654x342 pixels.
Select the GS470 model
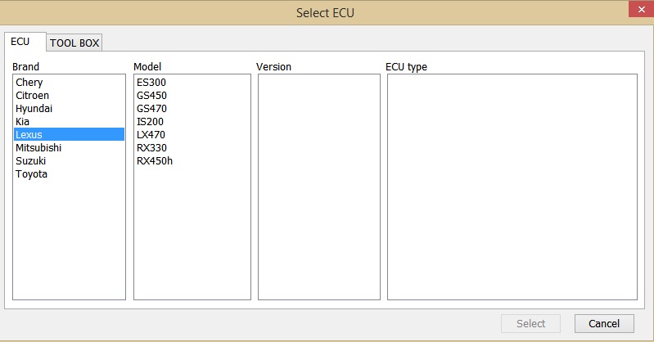pos(151,109)
